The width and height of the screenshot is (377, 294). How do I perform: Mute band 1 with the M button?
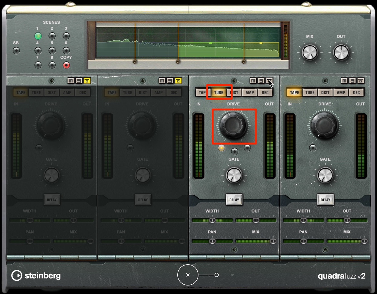click(x=70, y=81)
